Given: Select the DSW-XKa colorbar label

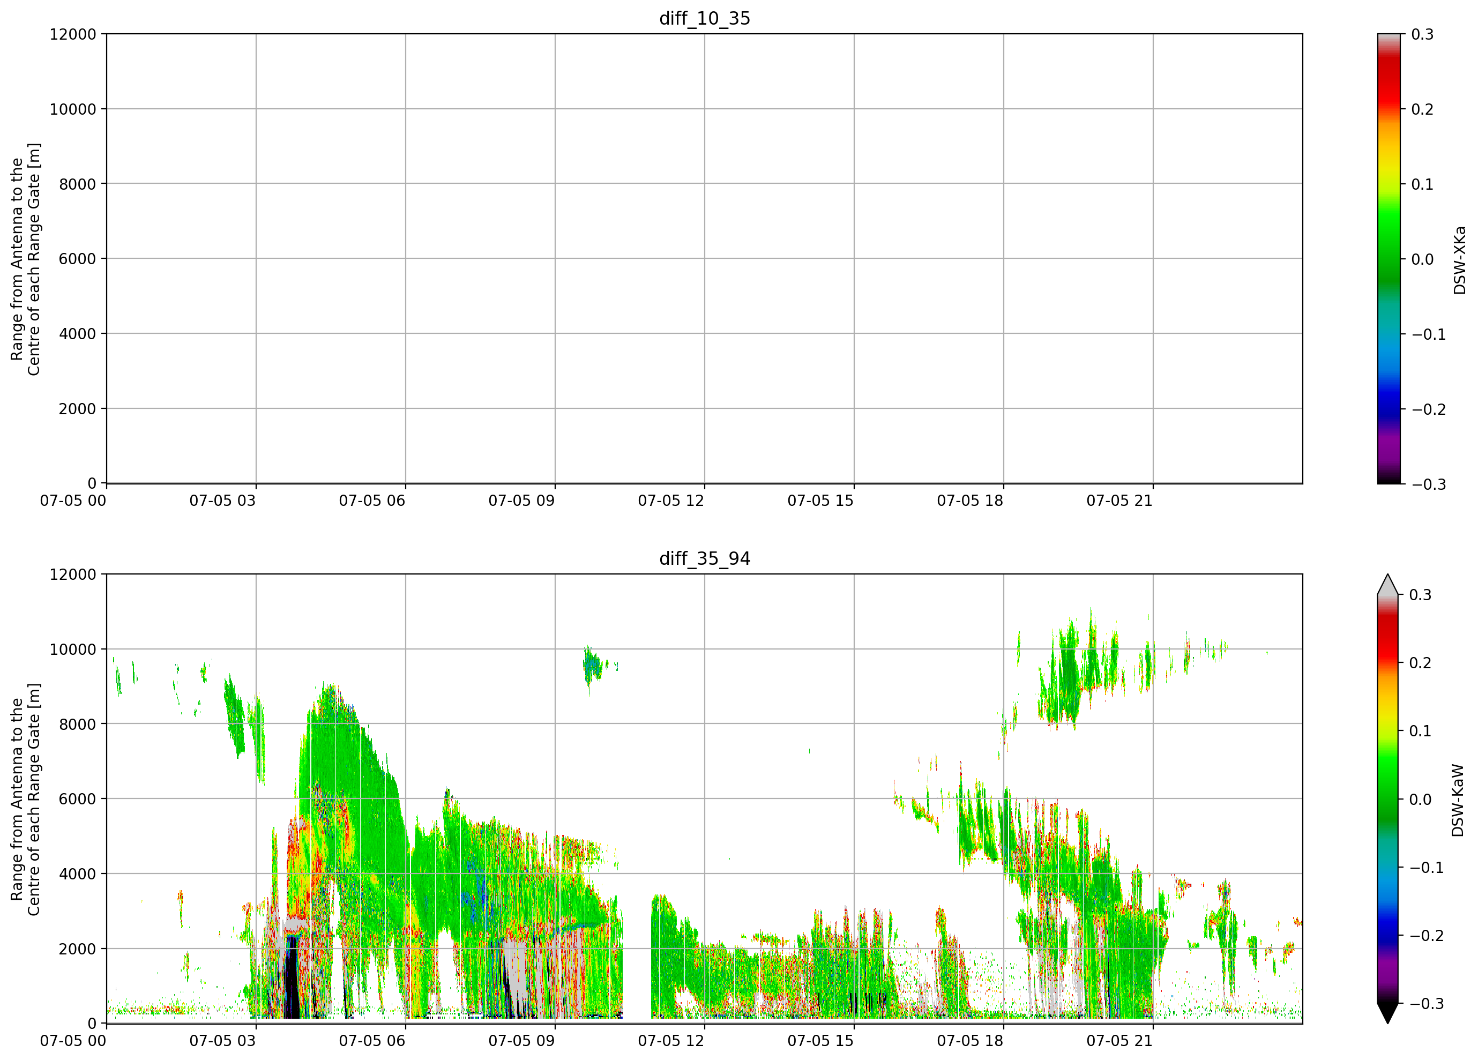Looking at the screenshot, I should tap(1459, 260).
